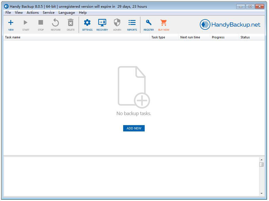This screenshot has width=269, height=201.
Task: Click the BUY NOW shopping cart icon
Action: tap(164, 22)
